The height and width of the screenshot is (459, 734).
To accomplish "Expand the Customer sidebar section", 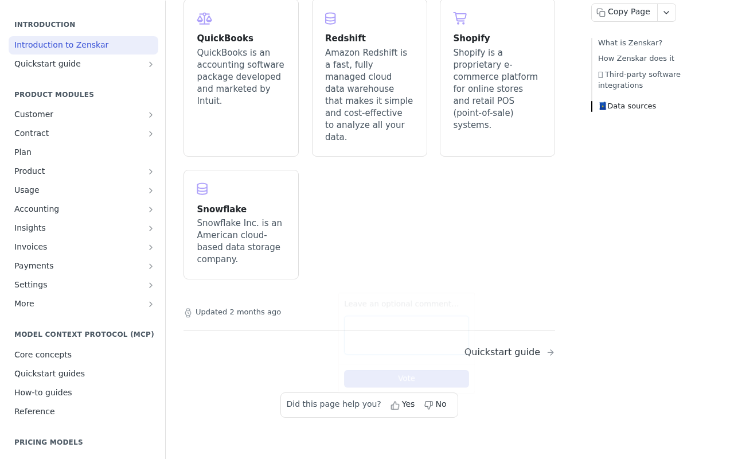I will click(151, 115).
